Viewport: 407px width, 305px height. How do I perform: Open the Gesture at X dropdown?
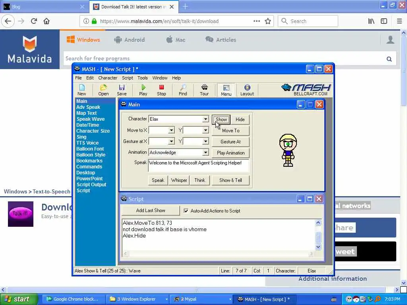171,141
